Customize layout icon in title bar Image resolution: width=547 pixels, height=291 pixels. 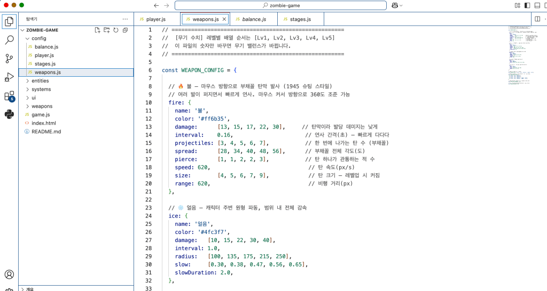coord(517,5)
